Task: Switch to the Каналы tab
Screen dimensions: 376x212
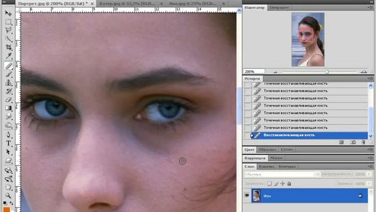Action: 266,166
